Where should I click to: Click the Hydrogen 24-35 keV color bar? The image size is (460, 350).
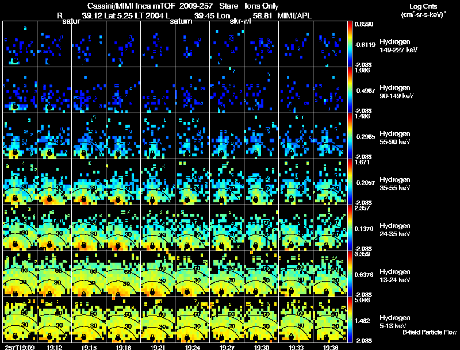tap(350, 228)
